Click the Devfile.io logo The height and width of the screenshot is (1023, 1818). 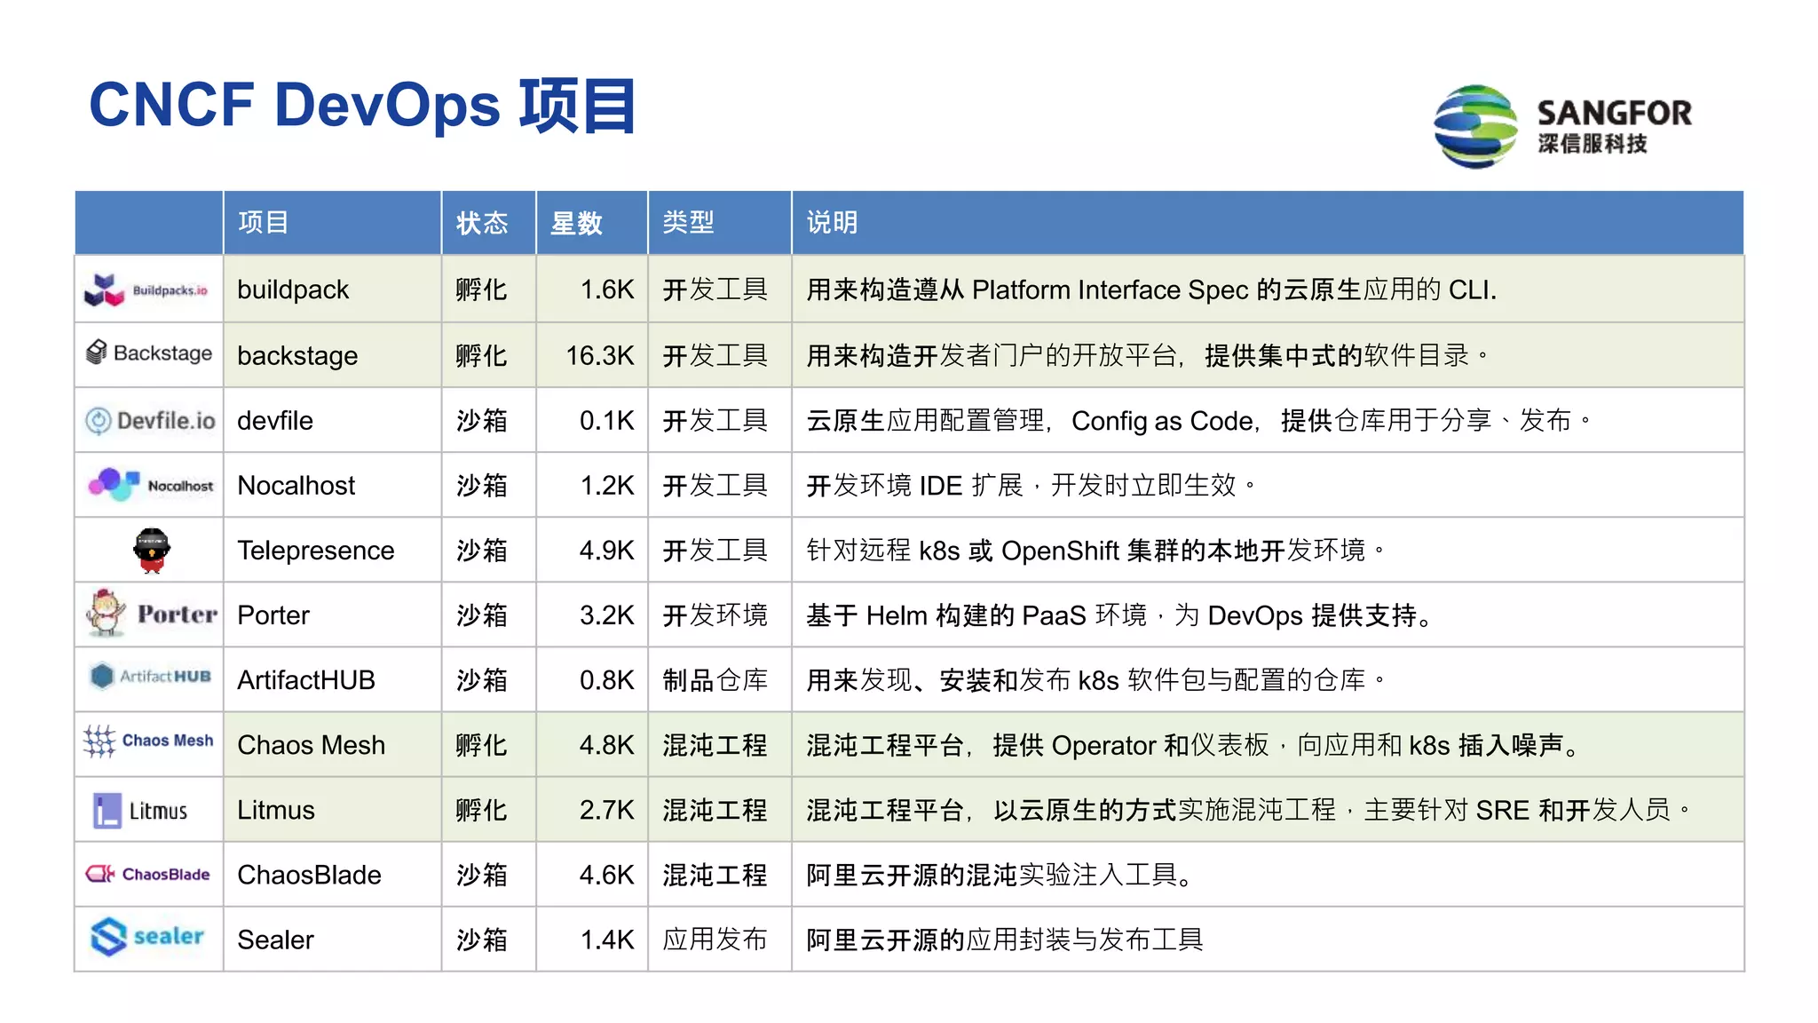pyautogui.click(x=150, y=420)
